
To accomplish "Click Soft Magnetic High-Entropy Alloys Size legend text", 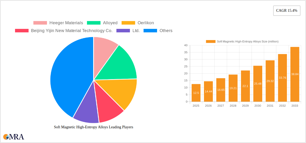I will [x=248, y=41].
